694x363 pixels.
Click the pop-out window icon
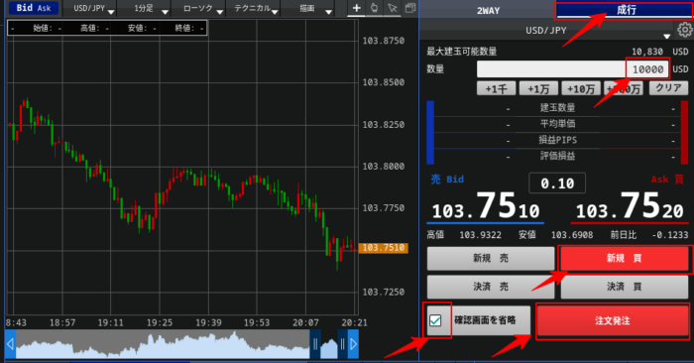tap(409, 8)
